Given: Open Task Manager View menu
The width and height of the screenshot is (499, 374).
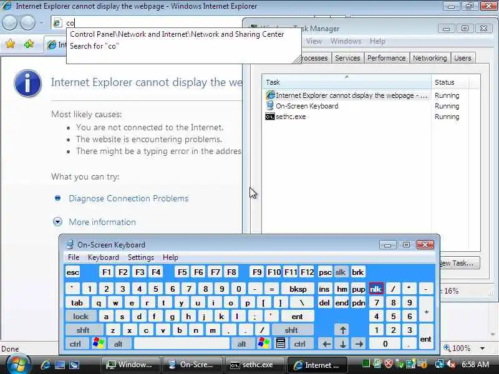Looking at the screenshot, I should pos(314,41).
